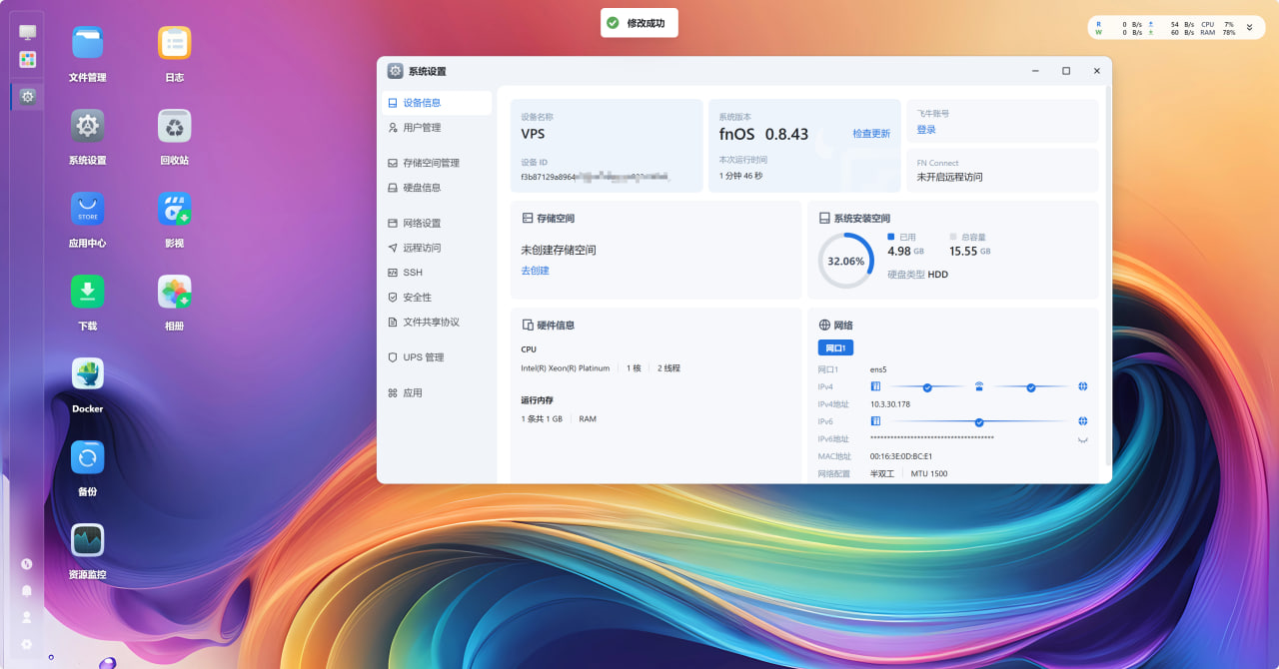Go to 文件共享协议 settings
The width and height of the screenshot is (1279, 669).
click(437, 323)
